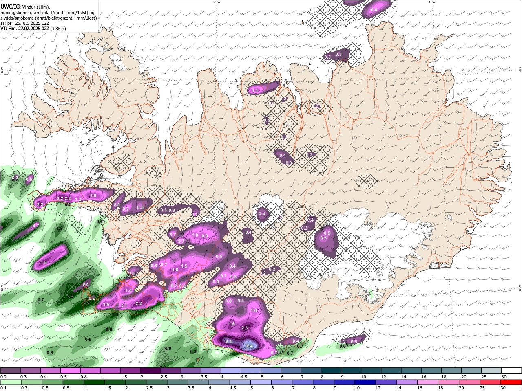Screen dimensions: 522x391
Task: Click the '1.2' value on the map
Action: point(79,199)
